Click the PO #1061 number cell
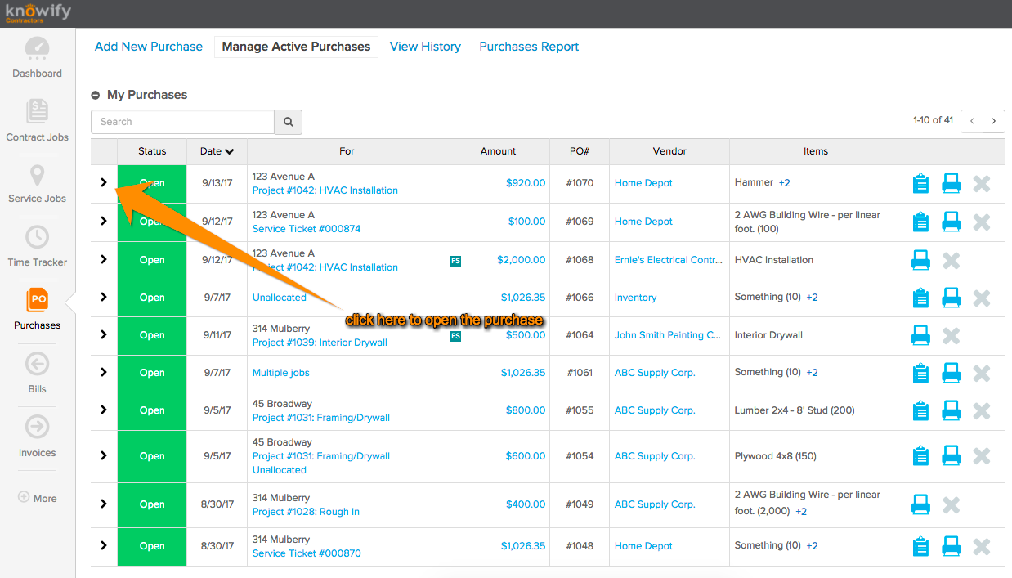This screenshot has height=578, width=1012. 580,373
